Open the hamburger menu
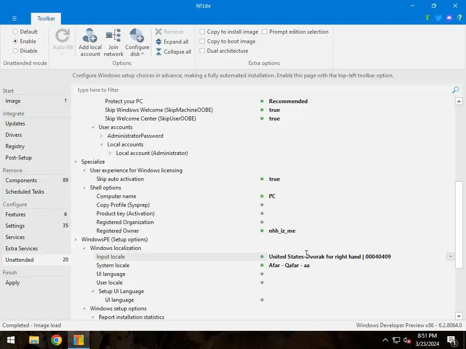 click(x=14, y=18)
